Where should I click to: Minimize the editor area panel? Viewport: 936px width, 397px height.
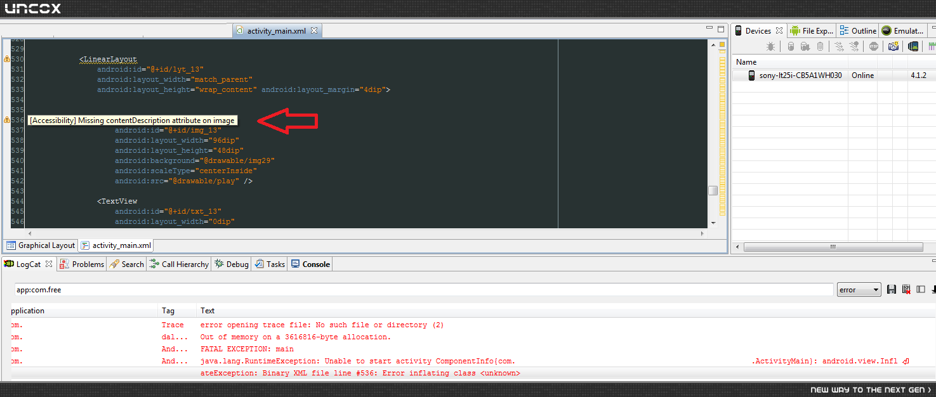click(x=709, y=29)
